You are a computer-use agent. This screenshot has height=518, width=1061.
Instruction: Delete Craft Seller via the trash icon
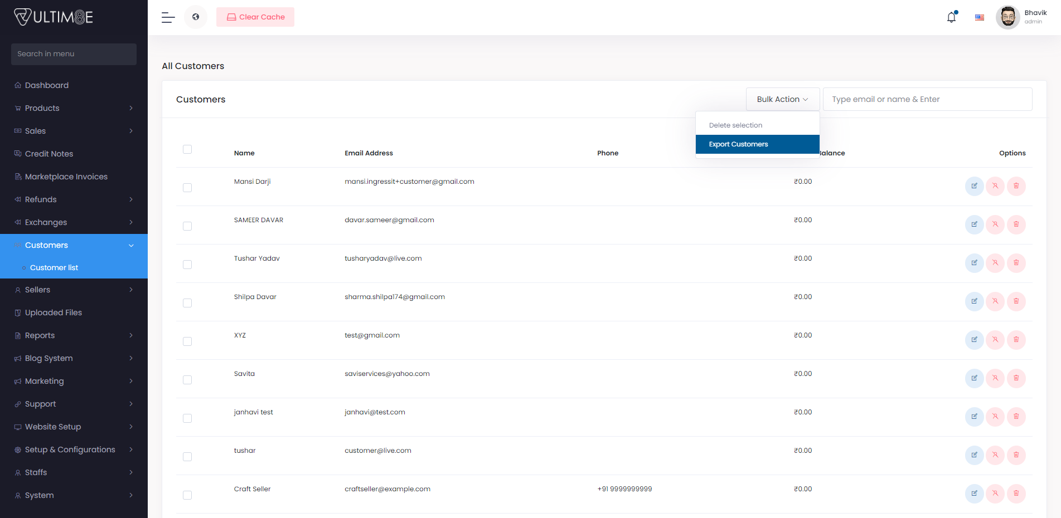1016,493
